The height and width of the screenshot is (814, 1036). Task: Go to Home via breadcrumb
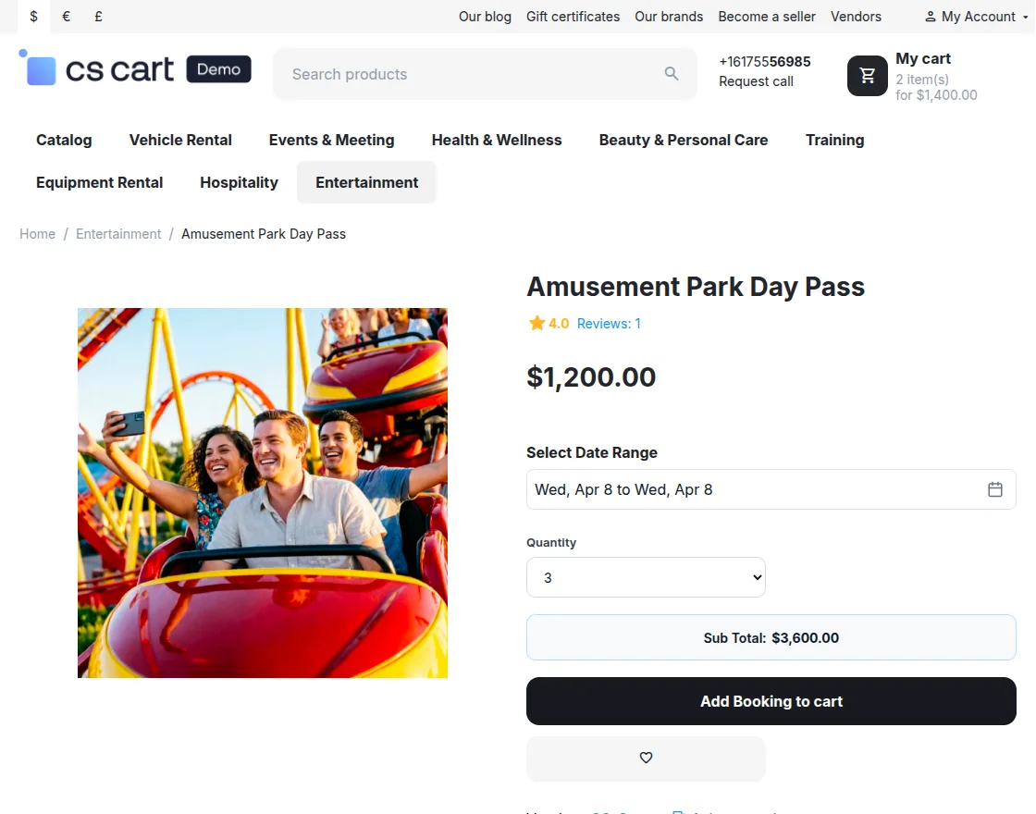[37, 233]
